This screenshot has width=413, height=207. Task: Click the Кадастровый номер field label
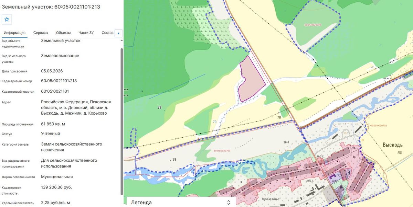pos(17,81)
